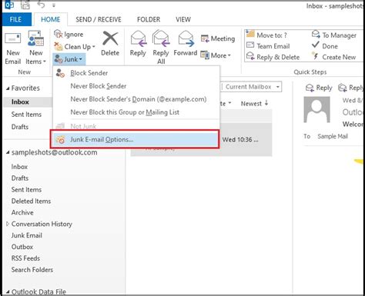Select Done quick step
Image resolution: width=365 pixels, height=296 pixels.
tap(325, 46)
